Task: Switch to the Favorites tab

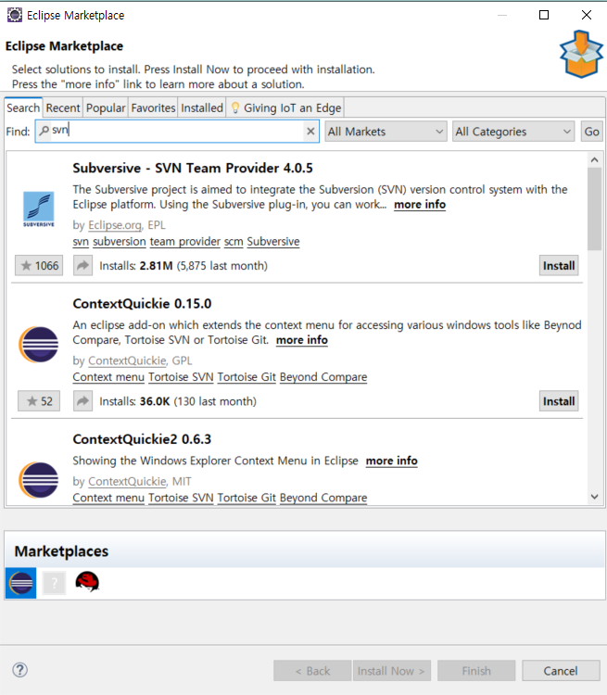Action: (x=153, y=107)
